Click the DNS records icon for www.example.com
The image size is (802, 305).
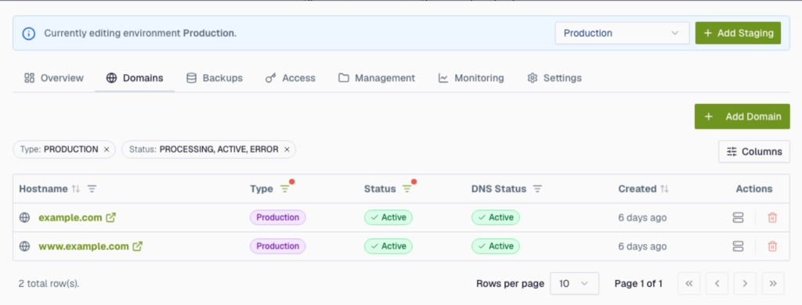click(x=738, y=246)
